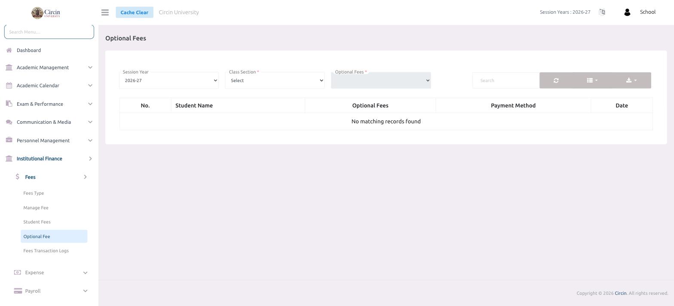Open the Session Year dropdown

[169, 80]
